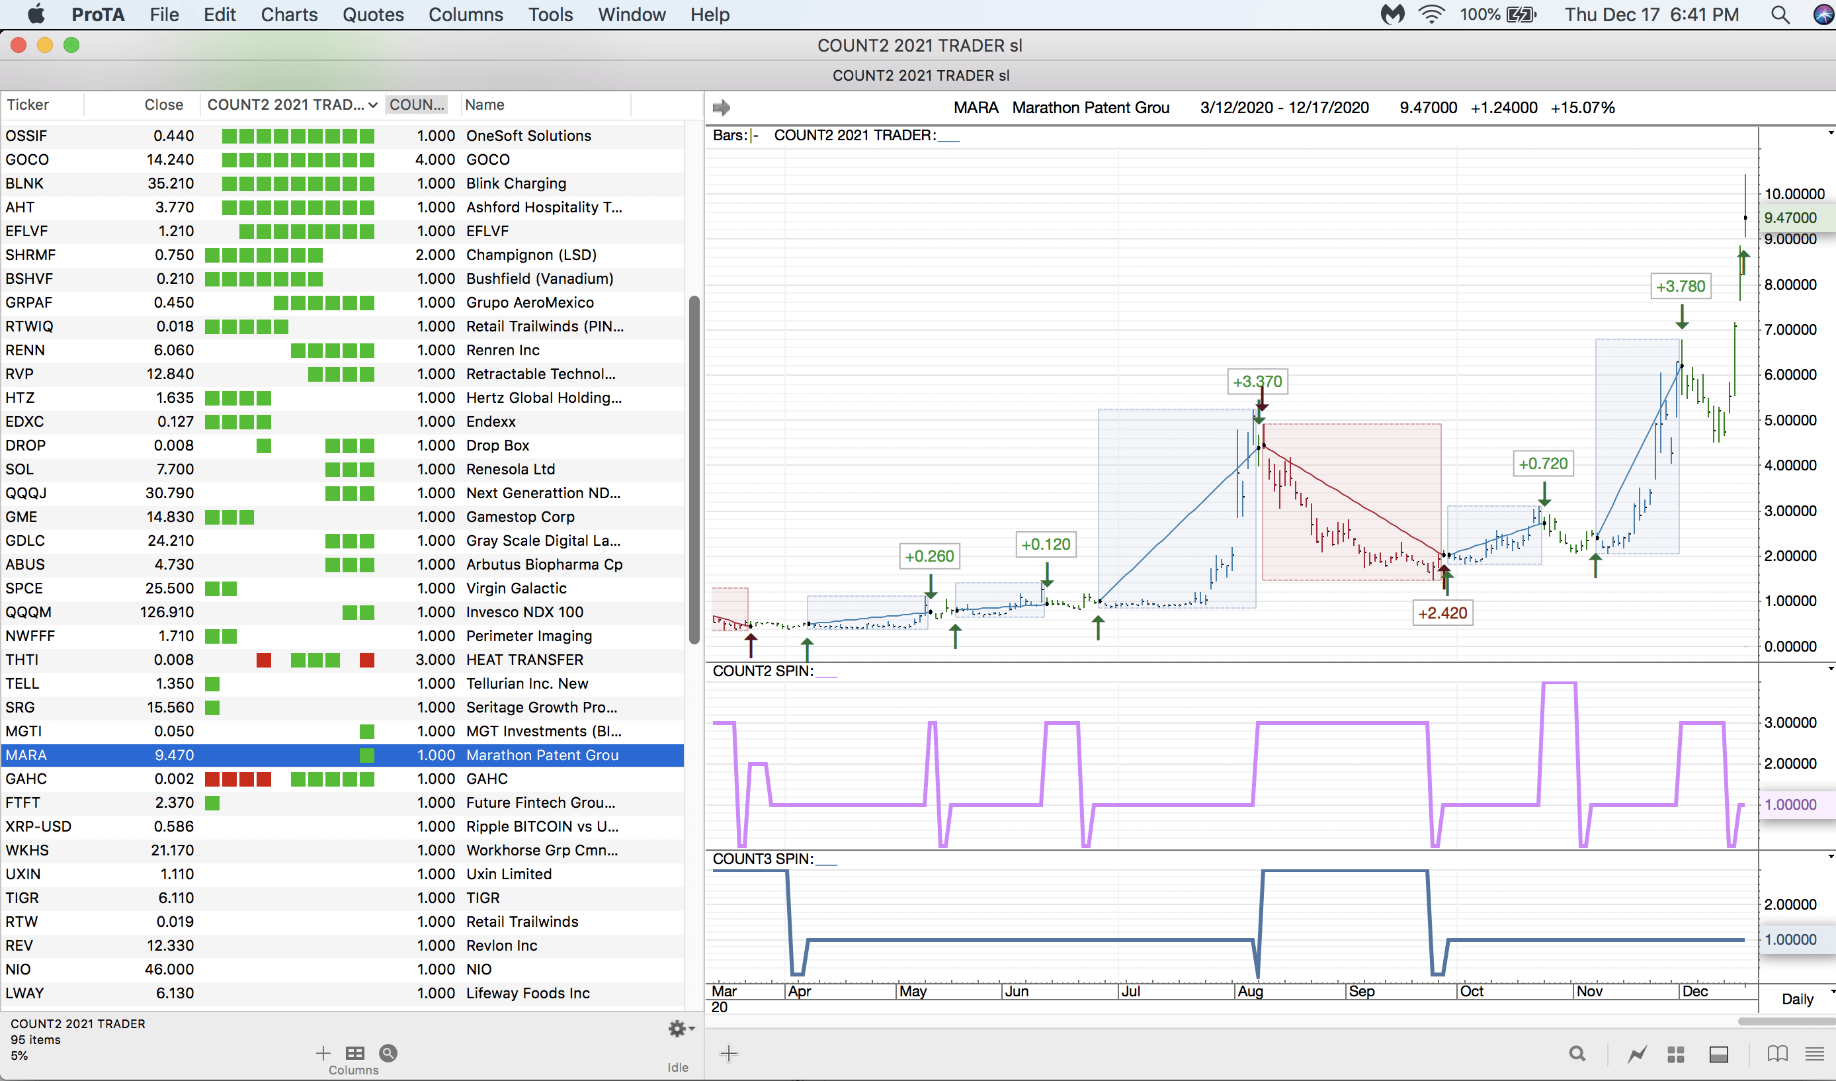1836x1081 pixels.
Task: Click the round magnifier search in watchlist footer
Action: tap(388, 1053)
